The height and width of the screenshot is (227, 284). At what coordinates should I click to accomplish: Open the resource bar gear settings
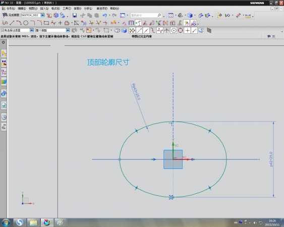click(3, 42)
